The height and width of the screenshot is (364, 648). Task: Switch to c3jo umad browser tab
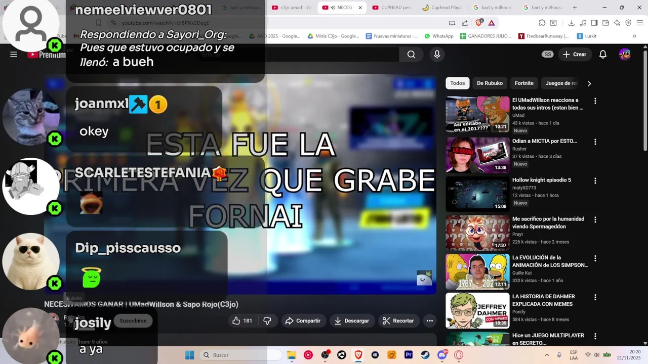click(x=292, y=8)
